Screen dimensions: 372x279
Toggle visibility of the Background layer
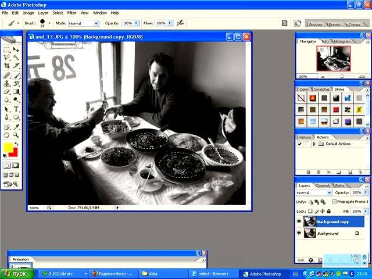[299, 233]
